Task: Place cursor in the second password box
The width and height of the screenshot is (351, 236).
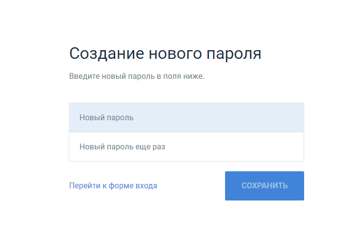Action: click(186, 147)
